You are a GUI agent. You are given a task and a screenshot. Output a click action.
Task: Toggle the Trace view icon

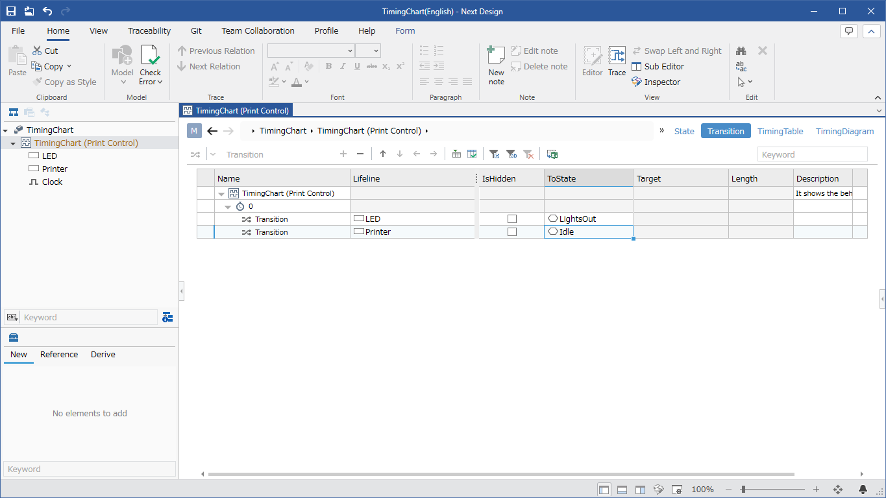(617, 56)
